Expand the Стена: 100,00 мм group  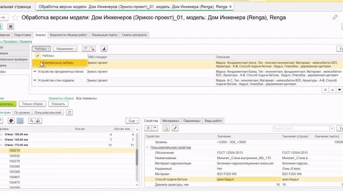point(1,135)
